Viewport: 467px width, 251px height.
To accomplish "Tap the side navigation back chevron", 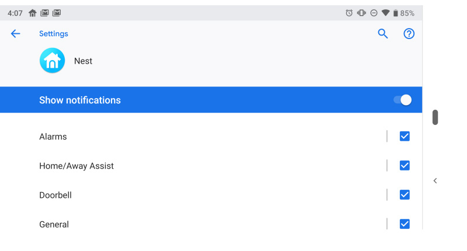I will pyautogui.click(x=435, y=181).
